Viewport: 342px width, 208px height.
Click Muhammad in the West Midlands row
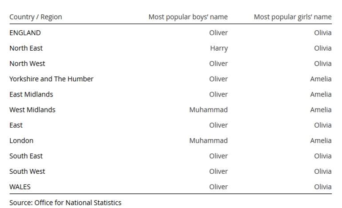click(x=208, y=110)
